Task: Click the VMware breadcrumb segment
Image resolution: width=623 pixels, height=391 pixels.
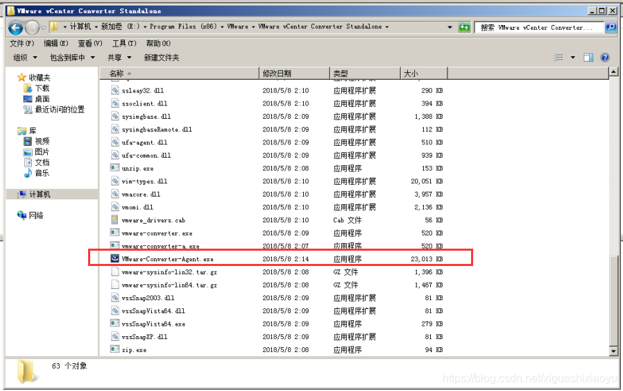Action: 237,26
